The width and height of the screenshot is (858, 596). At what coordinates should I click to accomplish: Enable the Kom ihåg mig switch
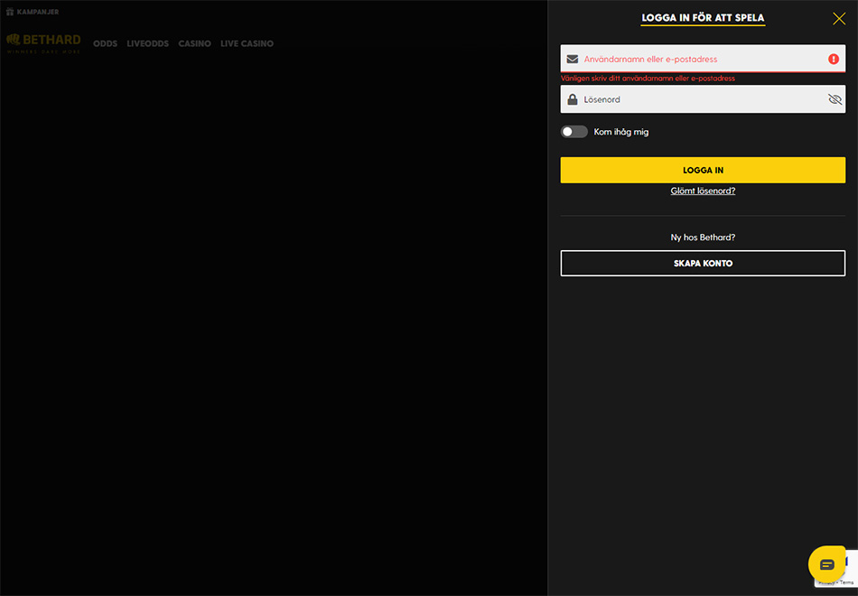(x=574, y=132)
